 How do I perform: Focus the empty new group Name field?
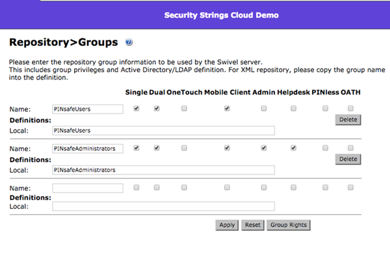(88, 188)
